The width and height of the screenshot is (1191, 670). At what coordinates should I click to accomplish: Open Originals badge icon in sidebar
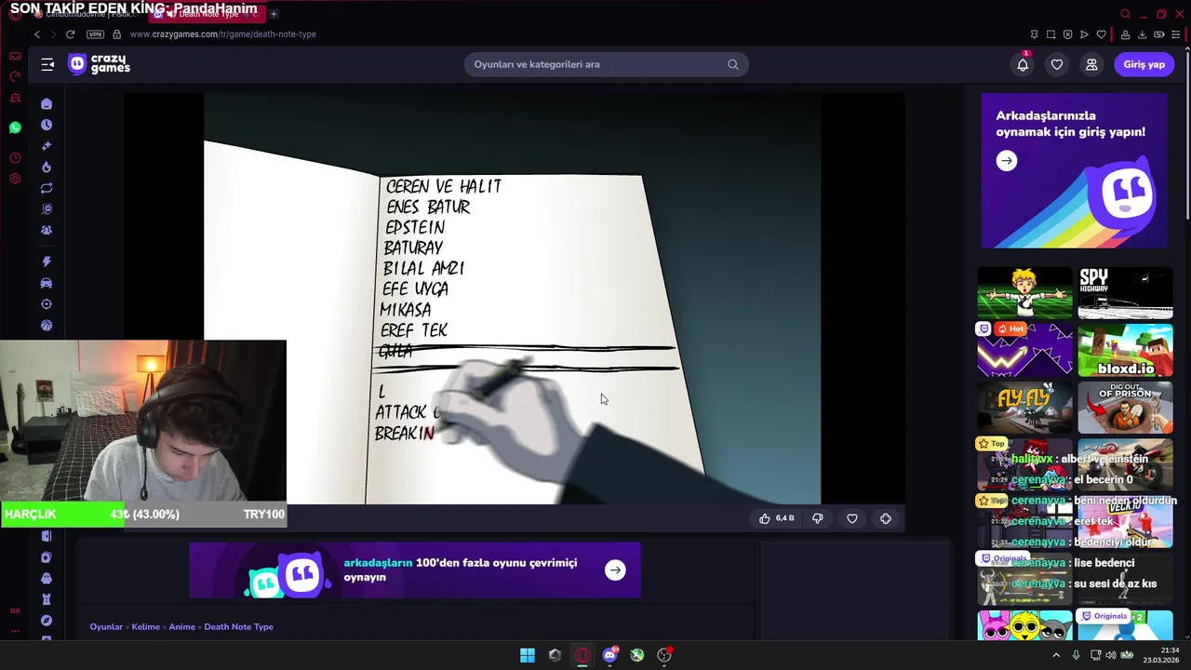47,209
